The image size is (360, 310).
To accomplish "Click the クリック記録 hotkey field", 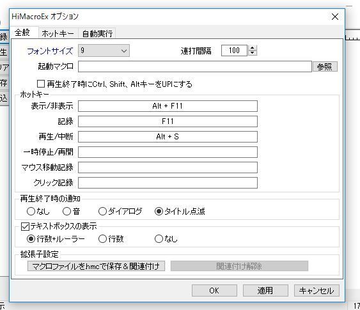I will coord(168,183).
